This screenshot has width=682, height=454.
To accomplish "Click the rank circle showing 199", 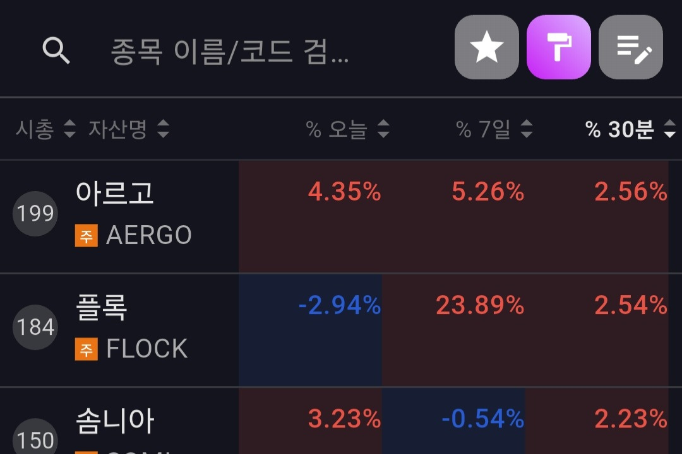I will tap(35, 214).
